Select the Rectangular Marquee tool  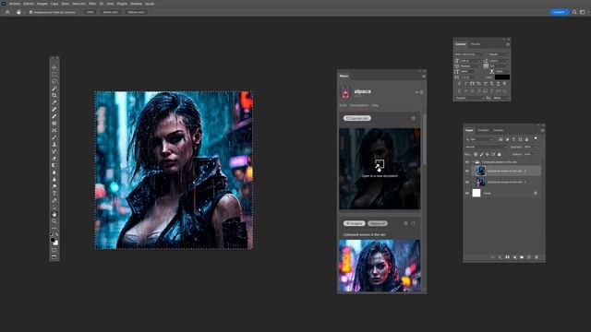point(54,74)
